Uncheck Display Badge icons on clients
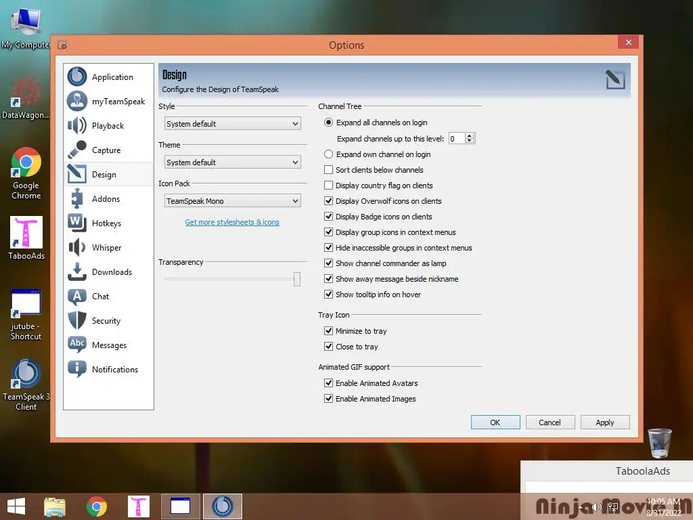 (x=328, y=216)
